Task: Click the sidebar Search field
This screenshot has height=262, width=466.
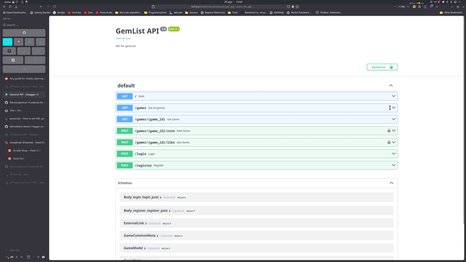Action: 24,25
